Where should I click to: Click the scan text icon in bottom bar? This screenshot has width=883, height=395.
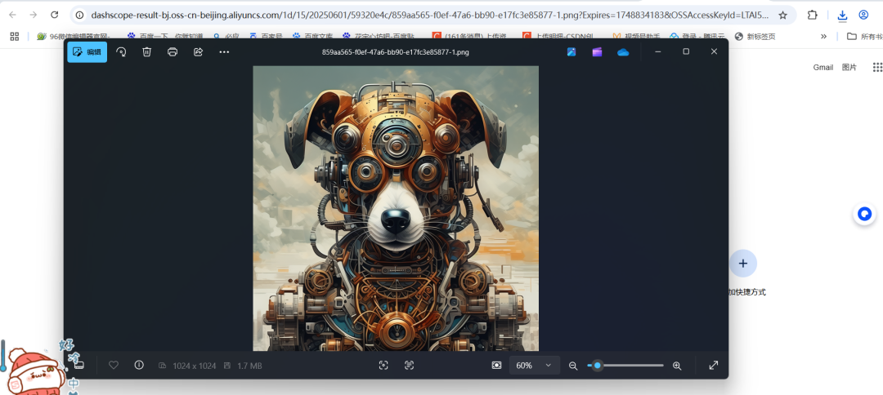(x=410, y=366)
